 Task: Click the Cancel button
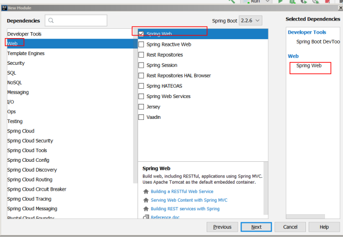click(x=290, y=227)
